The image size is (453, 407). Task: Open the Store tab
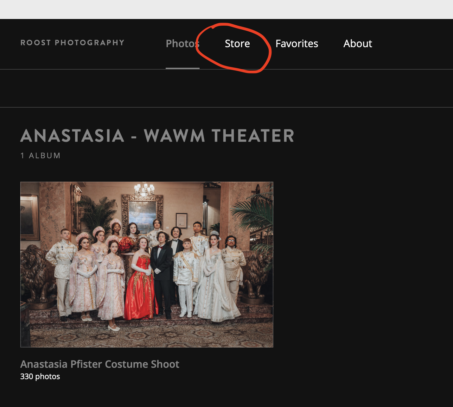237,44
